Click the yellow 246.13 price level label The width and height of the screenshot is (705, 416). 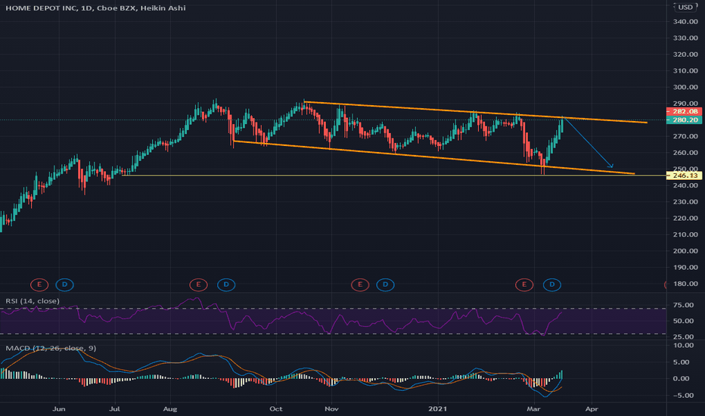(683, 175)
